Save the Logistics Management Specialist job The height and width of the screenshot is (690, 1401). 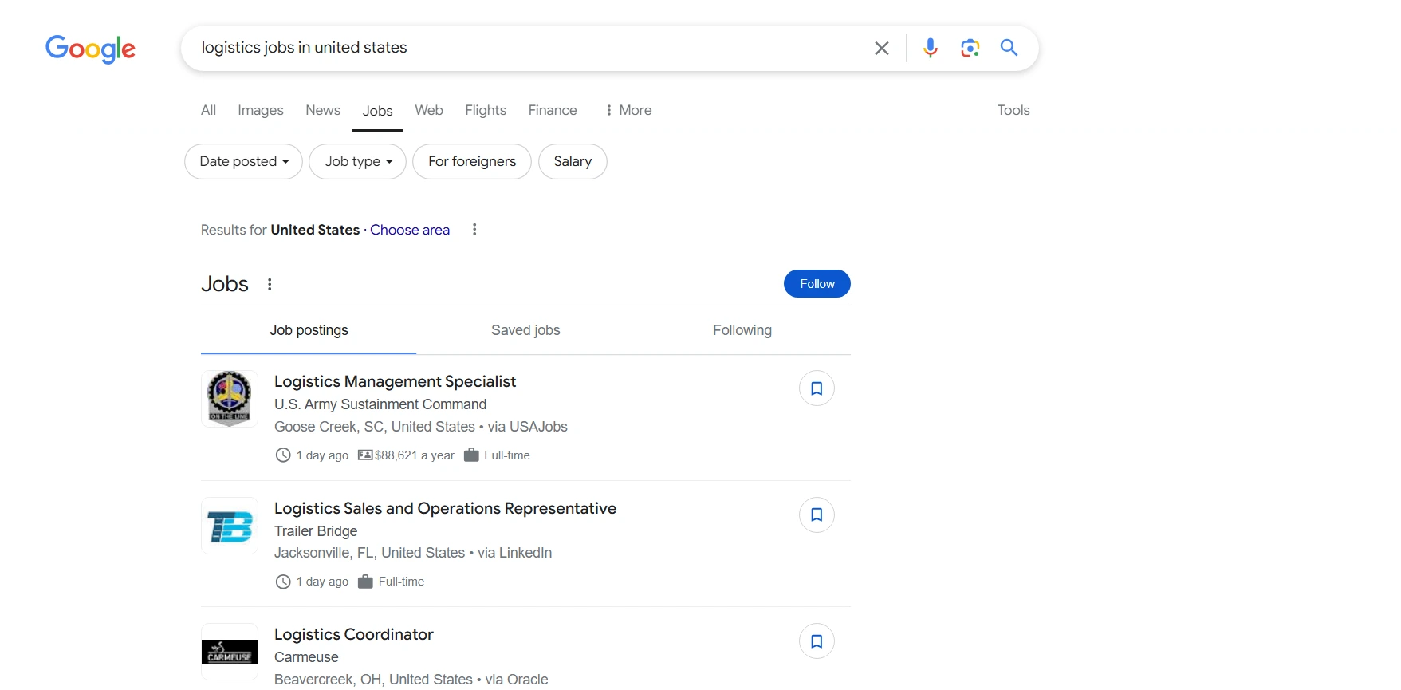point(817,388)
